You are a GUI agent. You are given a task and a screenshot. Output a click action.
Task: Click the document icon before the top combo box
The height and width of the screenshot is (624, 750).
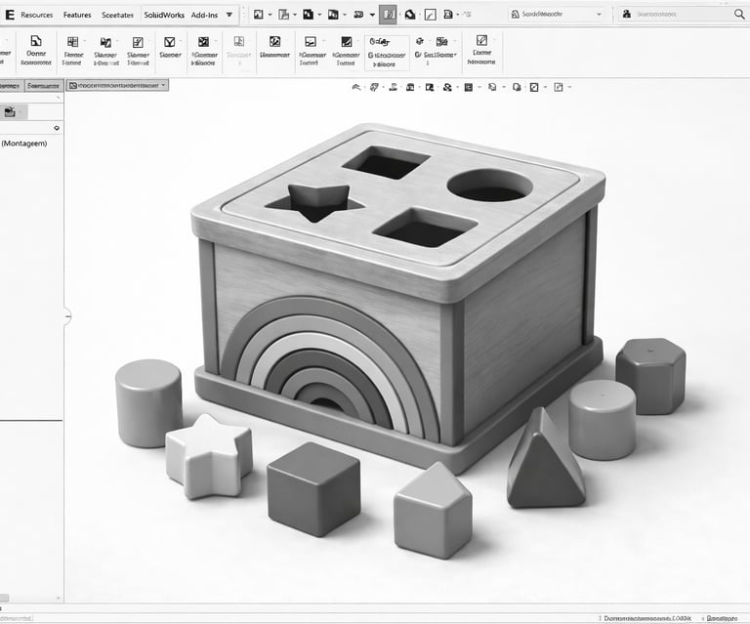[x=447, y=15]
